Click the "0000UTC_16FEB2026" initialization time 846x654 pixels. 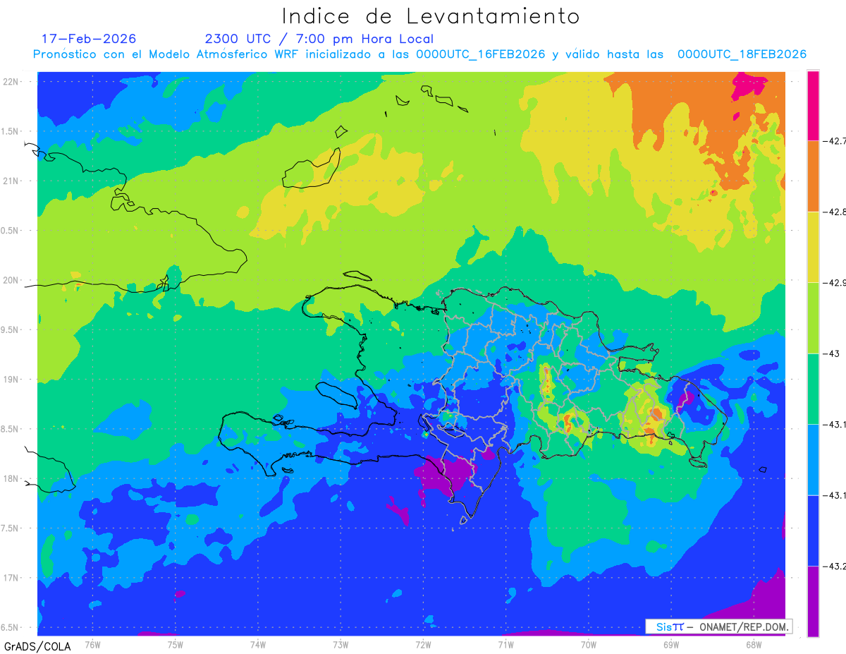[481, 54]
